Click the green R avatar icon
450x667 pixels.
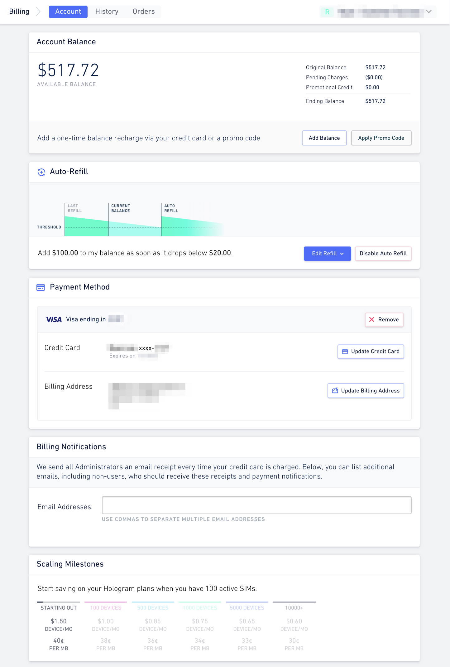pyautogui.click(x=327, y=12)
